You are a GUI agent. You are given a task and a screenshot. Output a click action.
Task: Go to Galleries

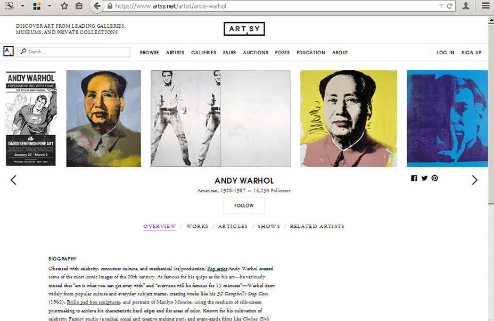tap(203, 53)
